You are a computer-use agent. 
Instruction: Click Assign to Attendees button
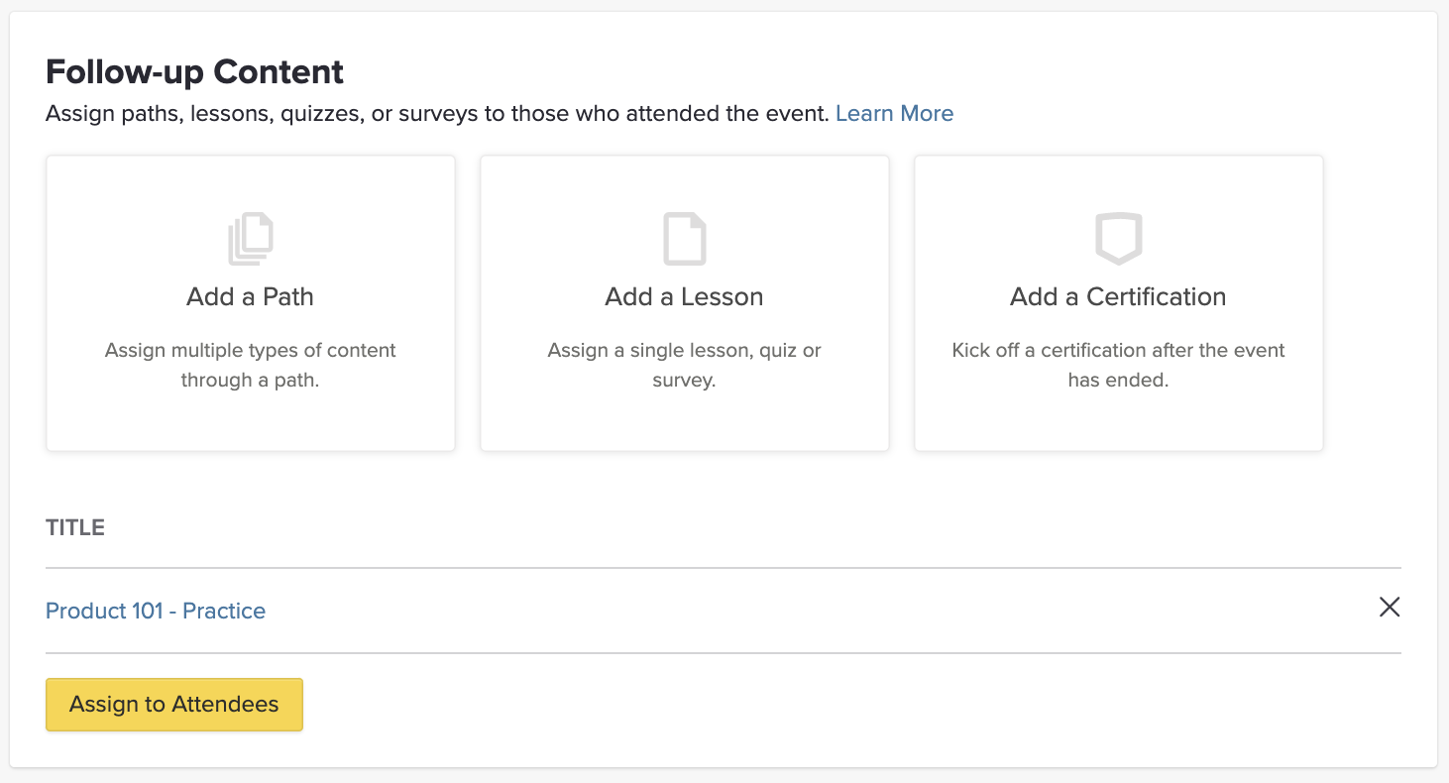click(x=174, y=705)
